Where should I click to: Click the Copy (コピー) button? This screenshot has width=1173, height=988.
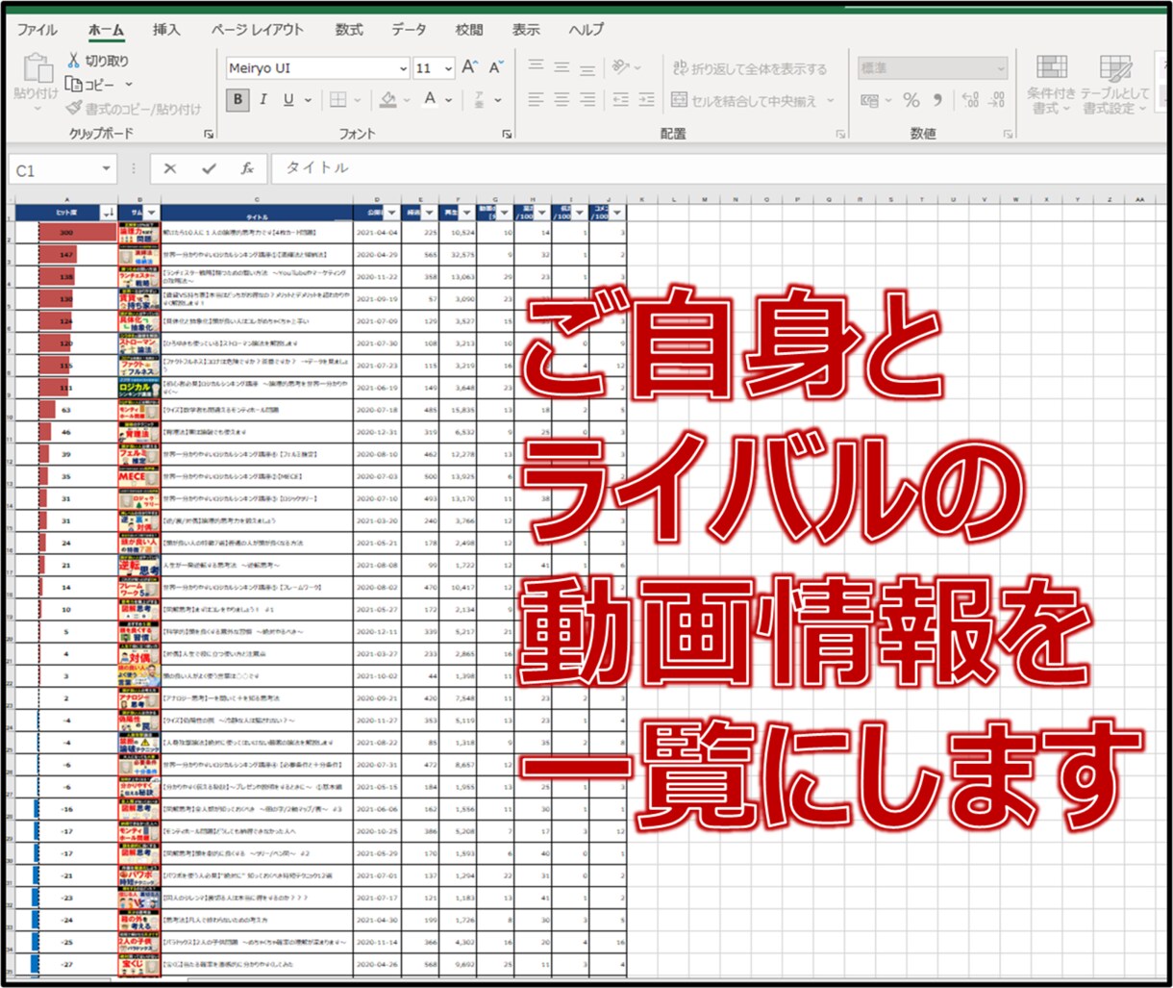click(90, 85)
